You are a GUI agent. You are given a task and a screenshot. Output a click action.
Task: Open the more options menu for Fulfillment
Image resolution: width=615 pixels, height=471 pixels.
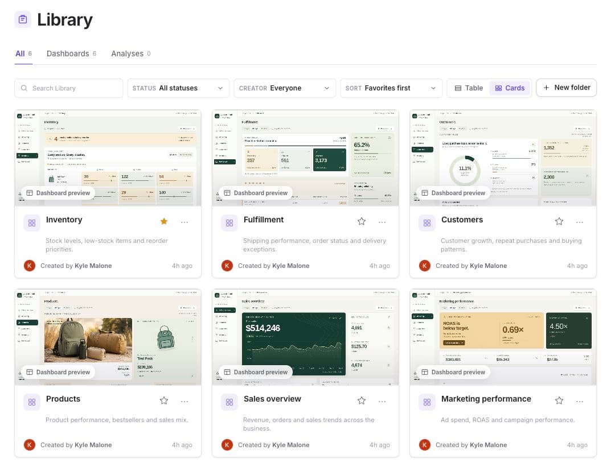click(x=382, y=222)
